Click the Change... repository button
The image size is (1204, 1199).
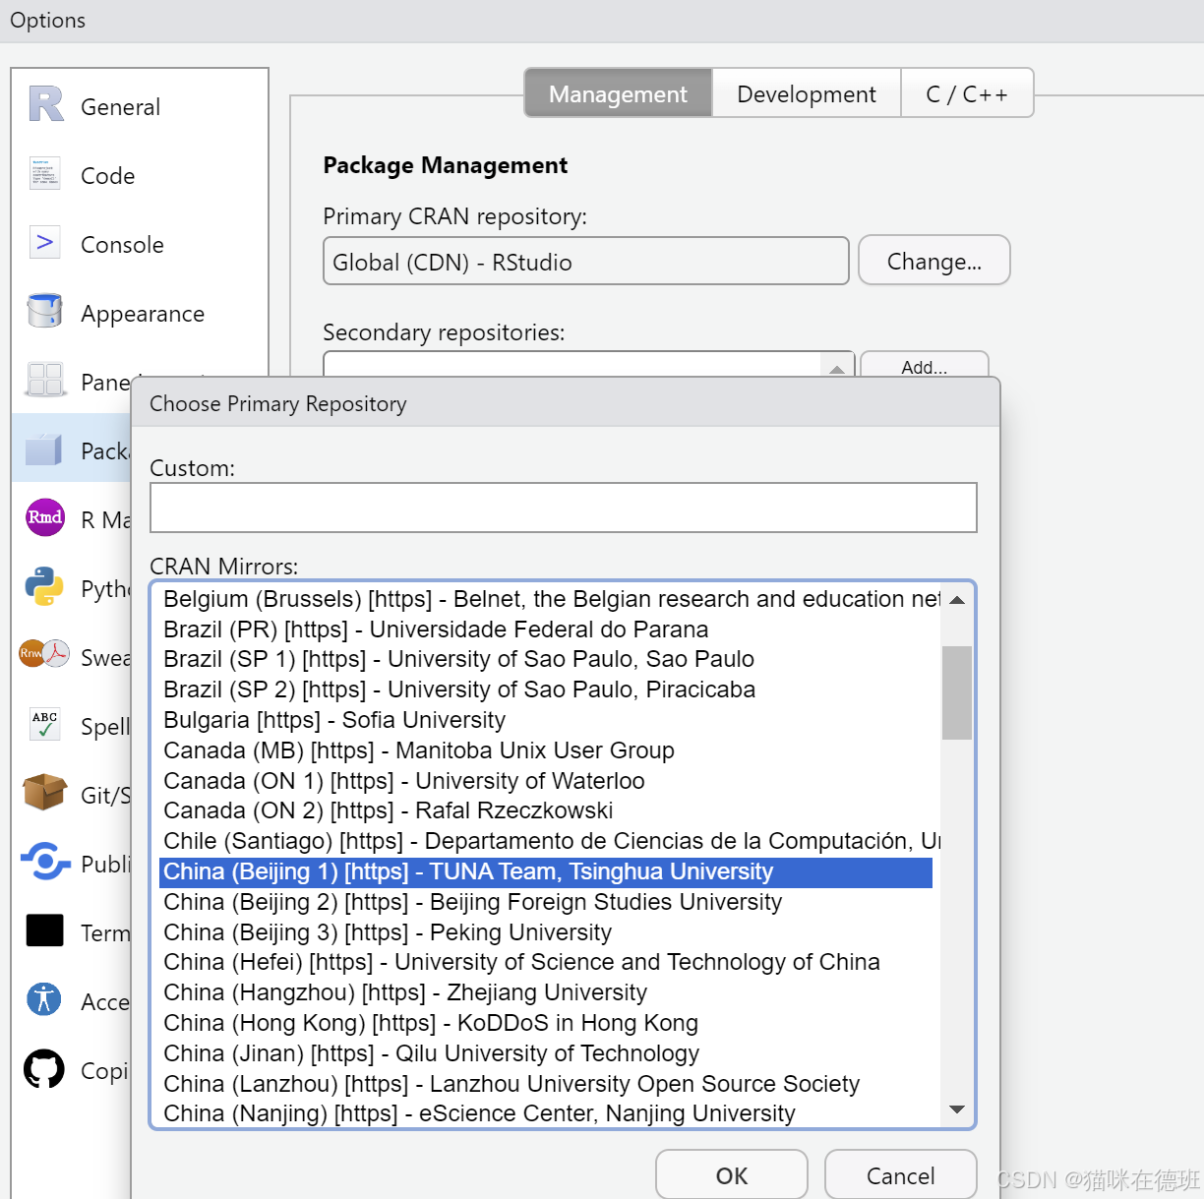coord(934,261)
